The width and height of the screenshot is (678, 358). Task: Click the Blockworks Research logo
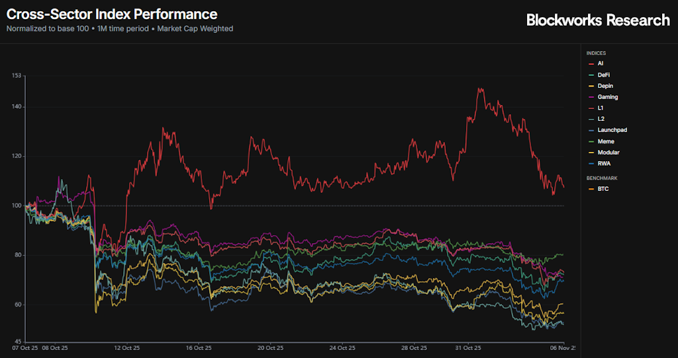tap(598, 20)
